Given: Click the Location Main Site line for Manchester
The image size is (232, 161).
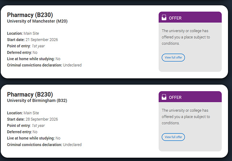Looking at the screenshot, I should [x=23, y=33].
